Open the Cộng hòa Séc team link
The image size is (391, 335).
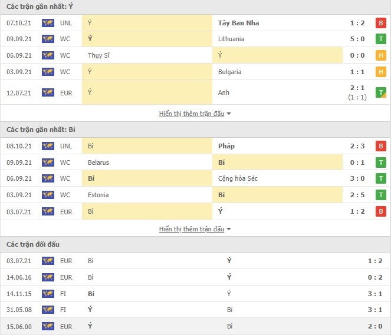click(x=238, y=178)
